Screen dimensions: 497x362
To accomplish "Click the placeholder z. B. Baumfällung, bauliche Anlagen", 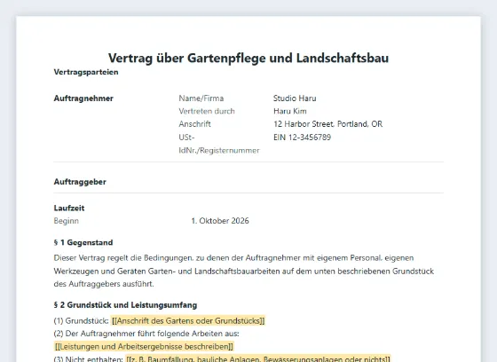I will coord(258,358).
